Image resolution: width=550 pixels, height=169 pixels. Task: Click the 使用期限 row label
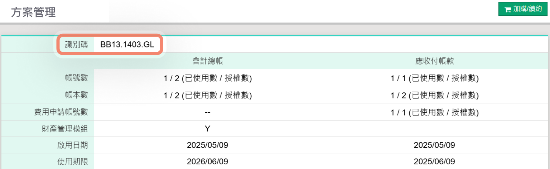(72, 162)
